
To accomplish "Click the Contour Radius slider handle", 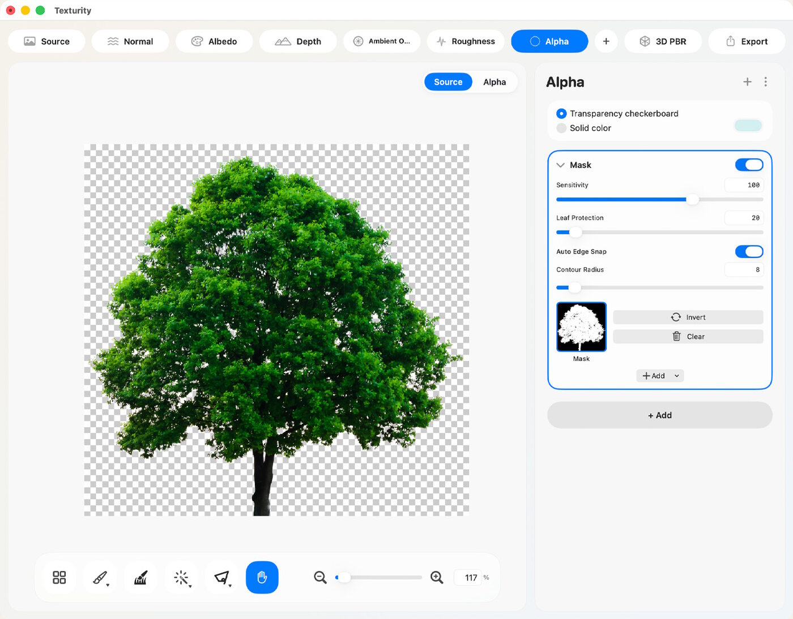I will tap(575, 288).
